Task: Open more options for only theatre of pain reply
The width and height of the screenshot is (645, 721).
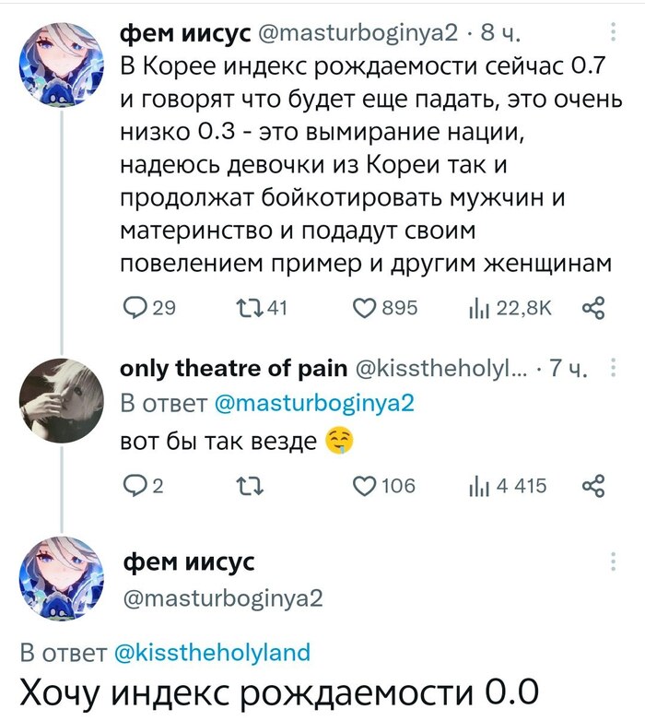Action: [x=613, y=371]
